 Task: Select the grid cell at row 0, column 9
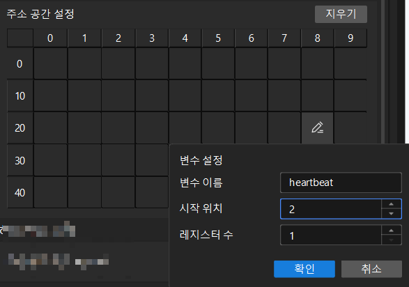click(350, 63)
